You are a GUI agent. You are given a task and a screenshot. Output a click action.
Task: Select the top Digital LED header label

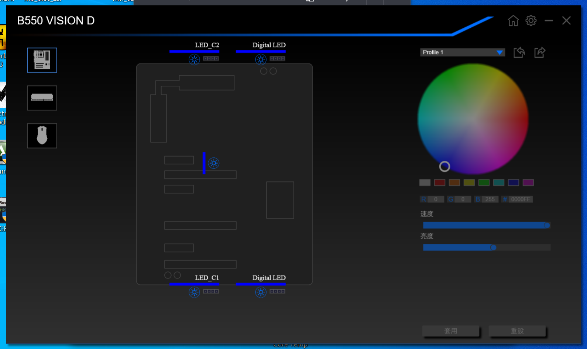click(x=269, y=45)
